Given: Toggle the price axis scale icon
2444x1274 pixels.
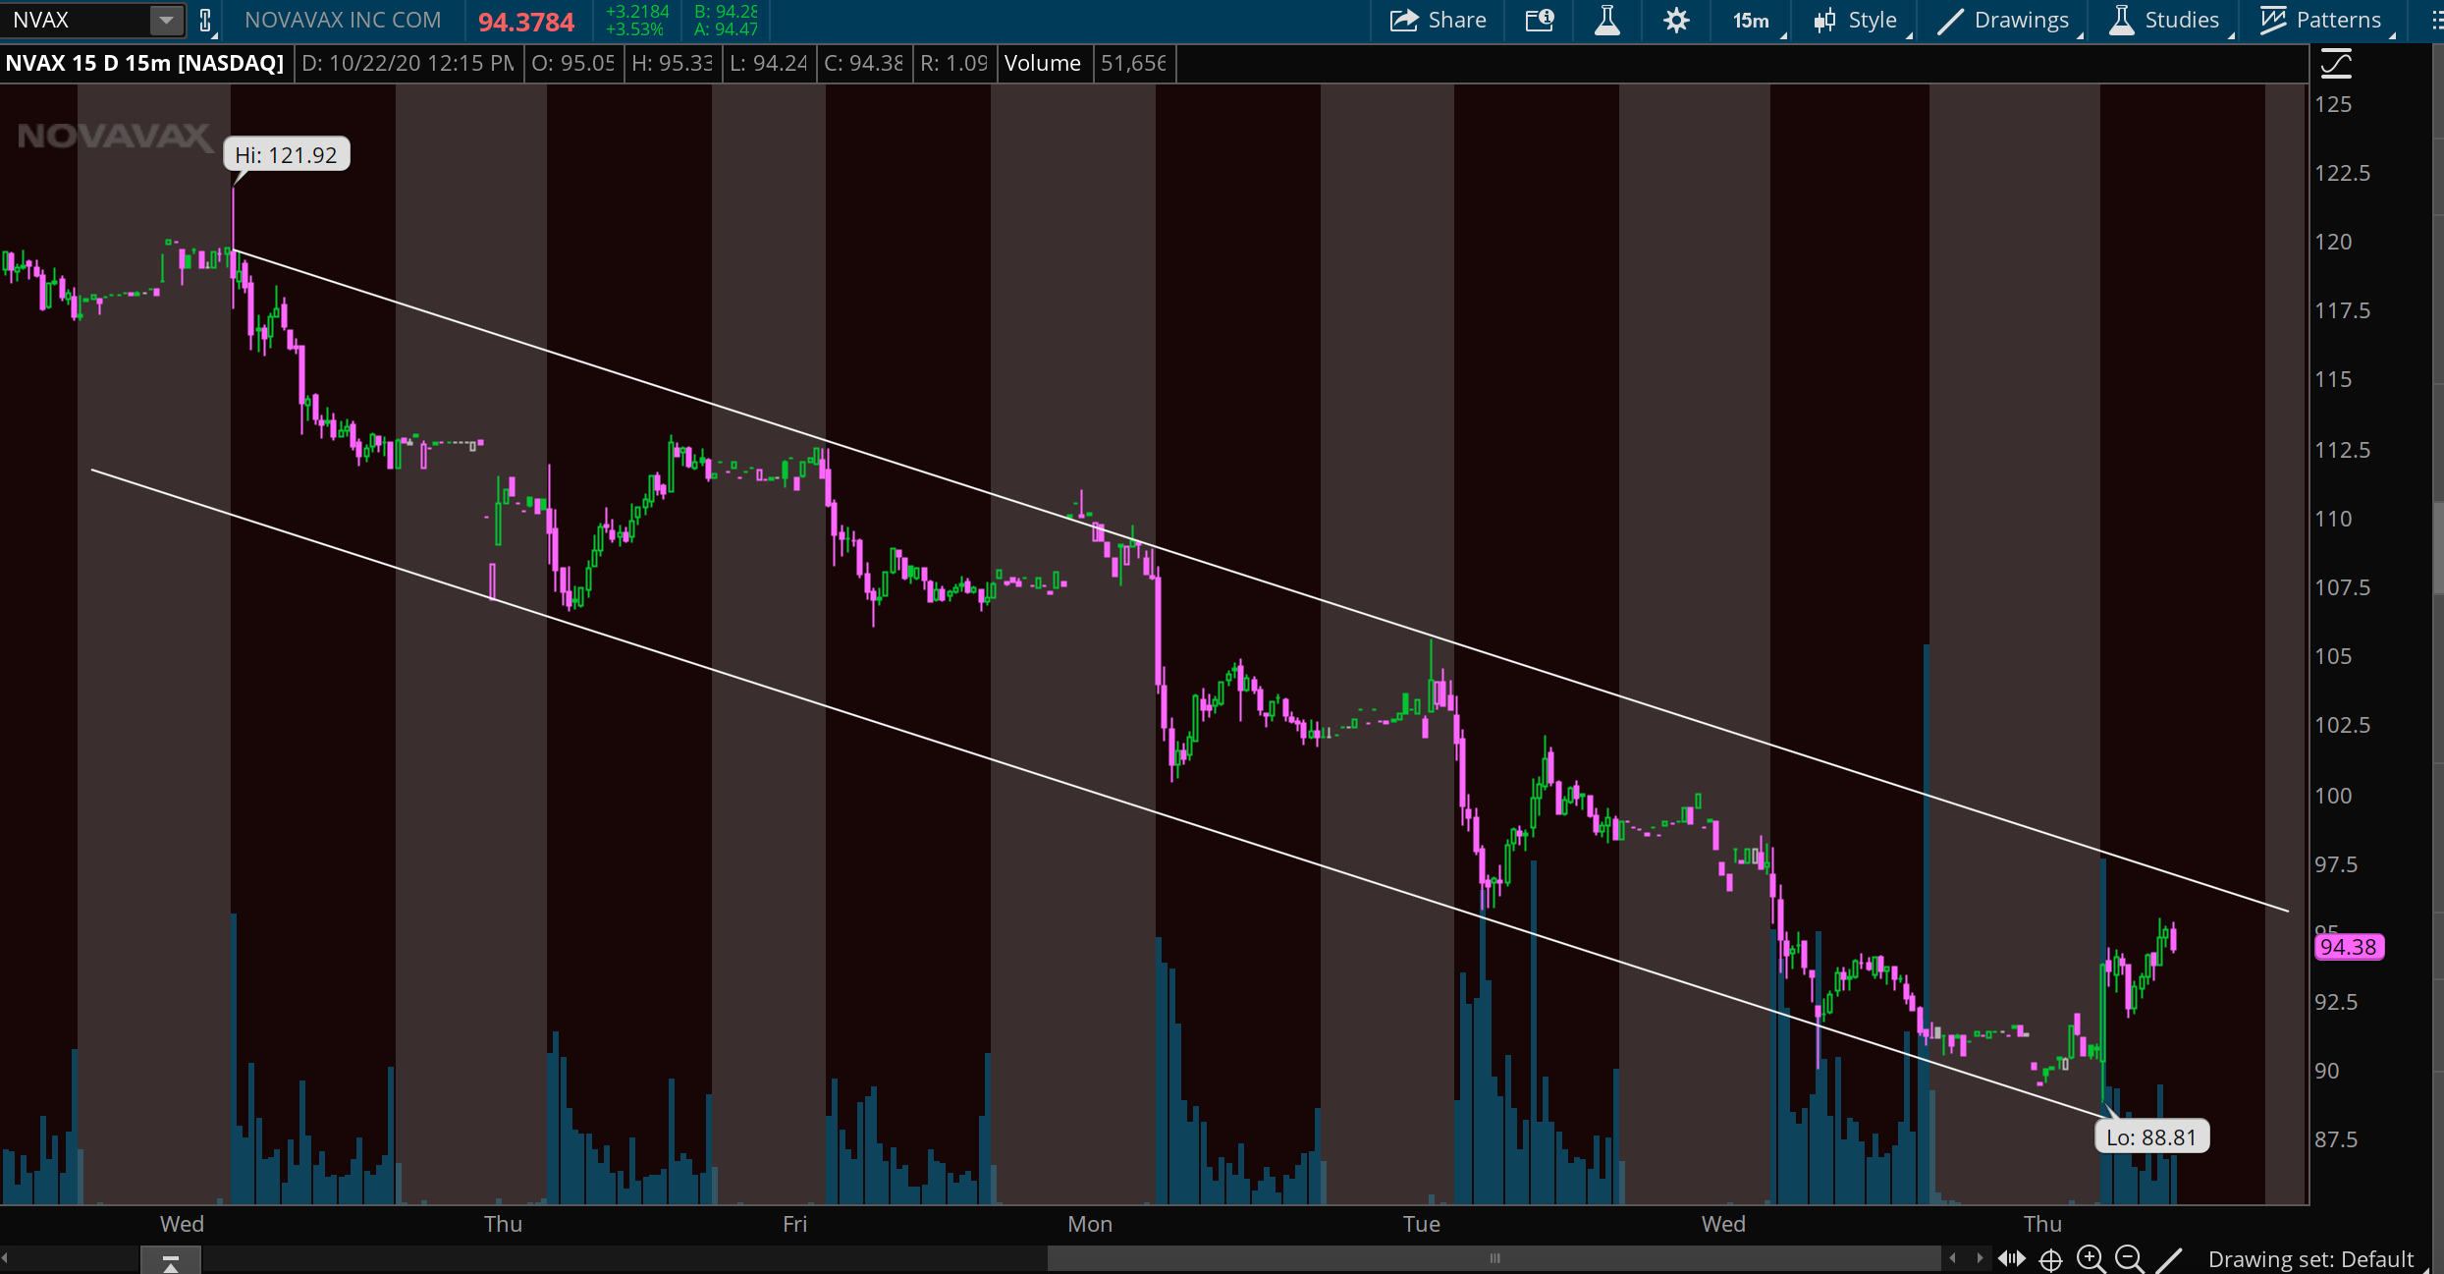Looking at the screenshot, I should click(x=2336, y=65).
